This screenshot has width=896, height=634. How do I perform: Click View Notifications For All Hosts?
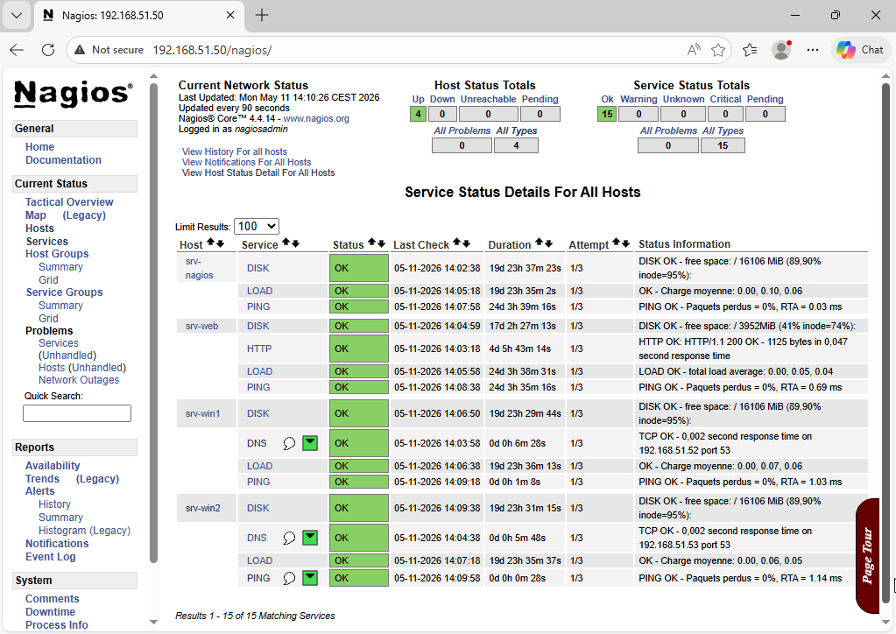(246, 162)
